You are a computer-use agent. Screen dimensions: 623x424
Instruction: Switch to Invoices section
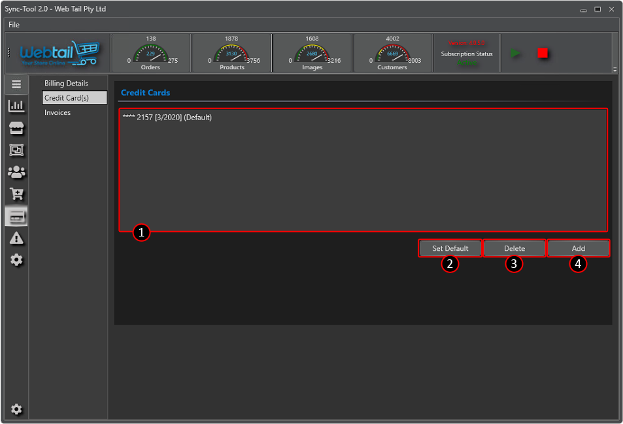pyautogui.click(x=58, y=113)
